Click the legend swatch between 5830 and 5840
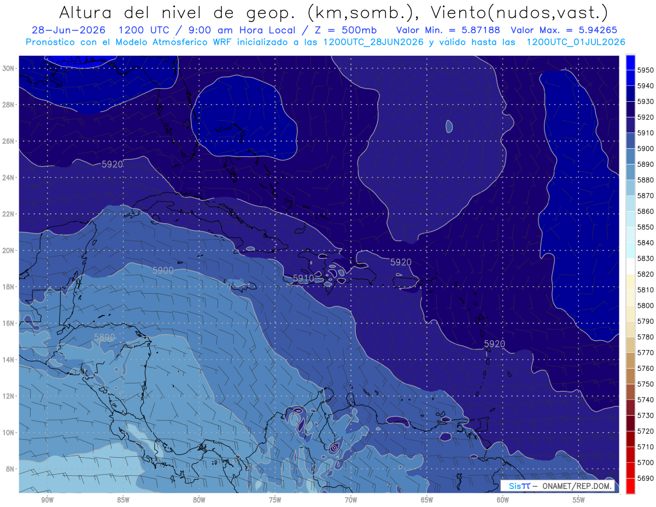 (630, 250)
